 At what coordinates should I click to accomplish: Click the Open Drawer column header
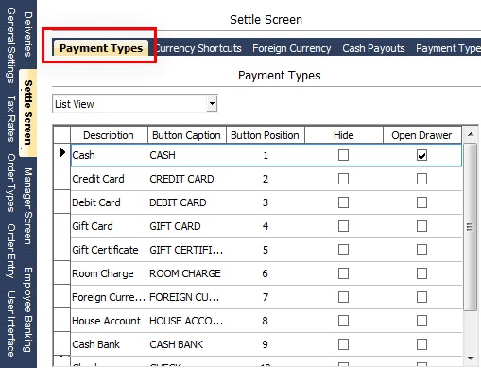click(x=422, y=135)
